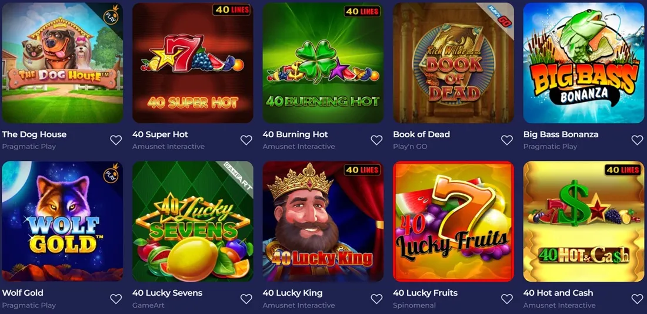
Task: Open Book of Dead game image
Action: coord(453,63)
